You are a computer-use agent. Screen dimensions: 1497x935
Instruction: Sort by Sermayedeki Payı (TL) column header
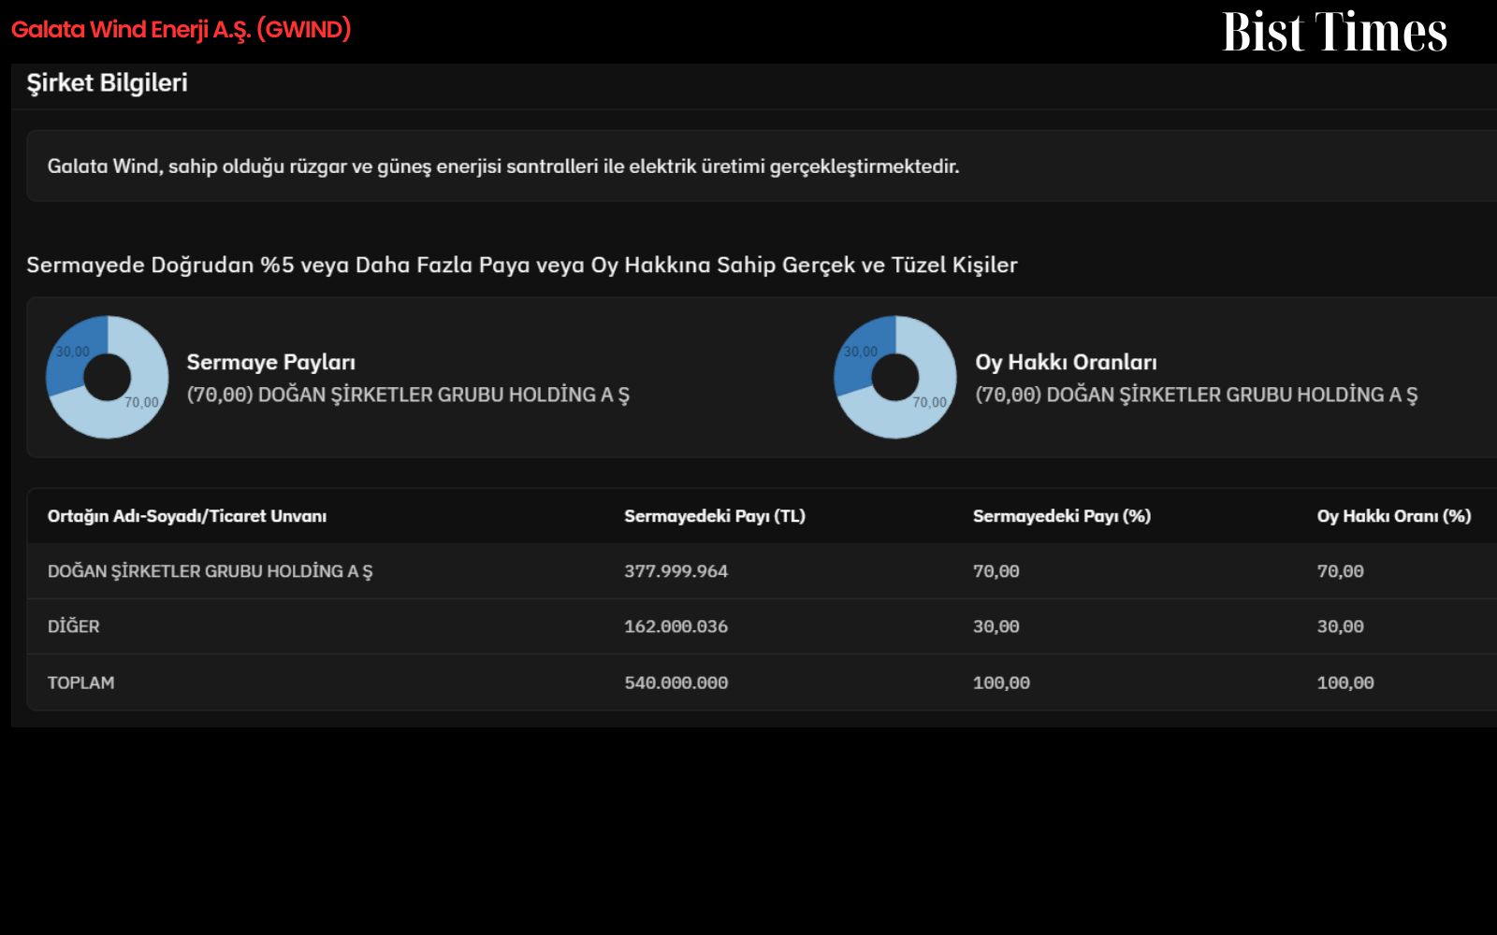pyautogui.click(x=715, y=516)
